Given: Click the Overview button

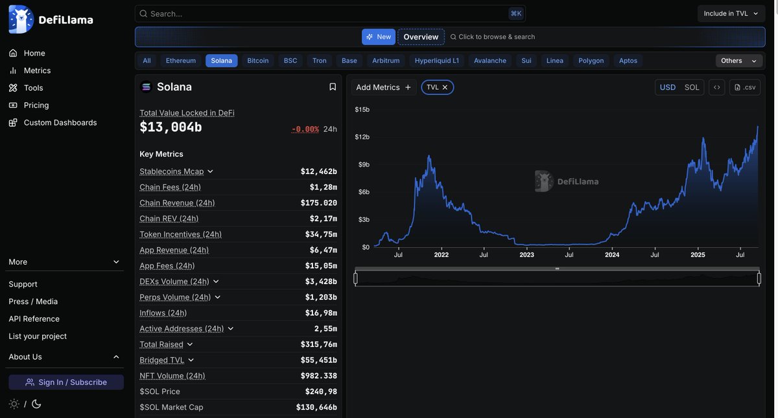Looking at the screenshot, I should 421,37.
